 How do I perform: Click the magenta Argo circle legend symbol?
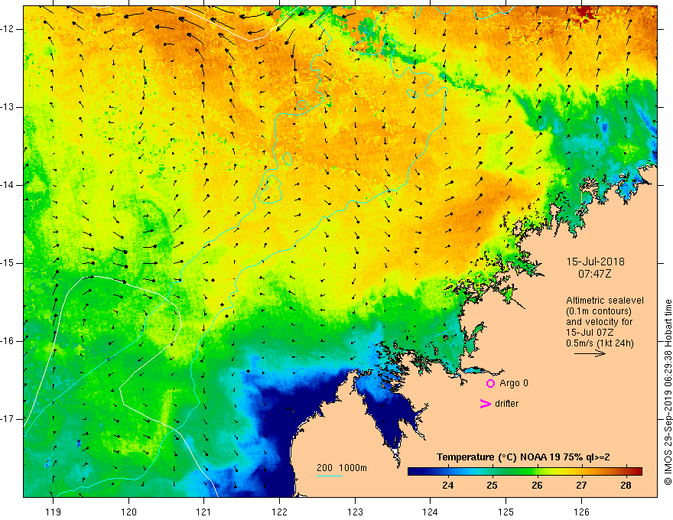tap(490, 384)
